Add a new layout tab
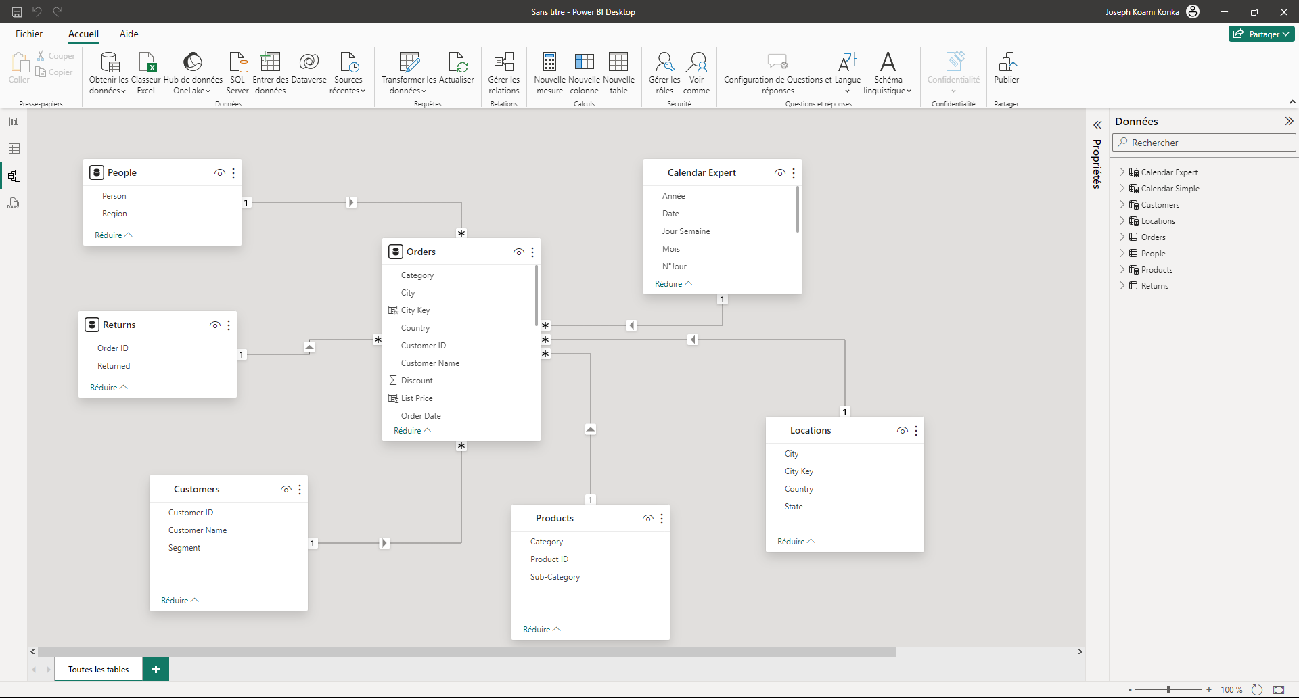Screen dimensions: 1299x698 [156, 670]
